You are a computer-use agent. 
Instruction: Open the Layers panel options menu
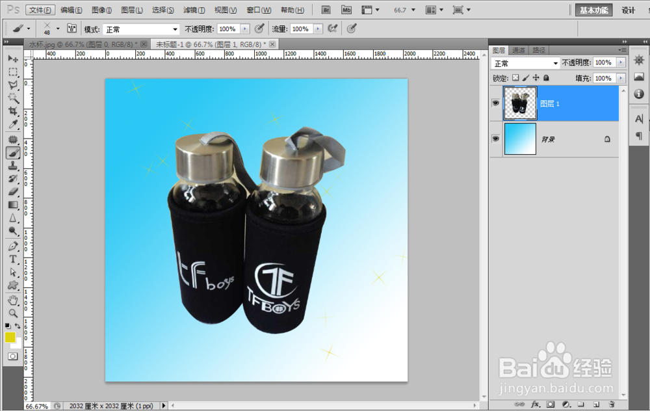(622, 50)
